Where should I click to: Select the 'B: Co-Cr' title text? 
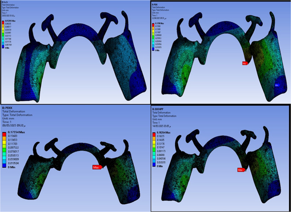point(5,2)
